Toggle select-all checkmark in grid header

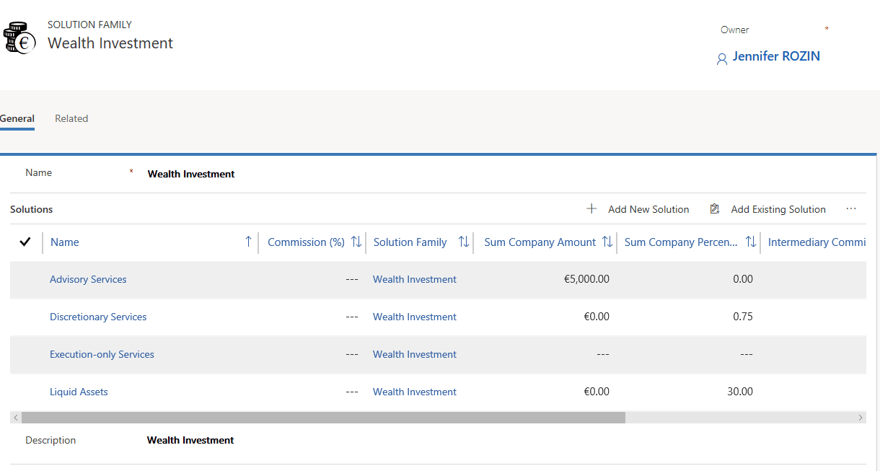click(25, 242)
